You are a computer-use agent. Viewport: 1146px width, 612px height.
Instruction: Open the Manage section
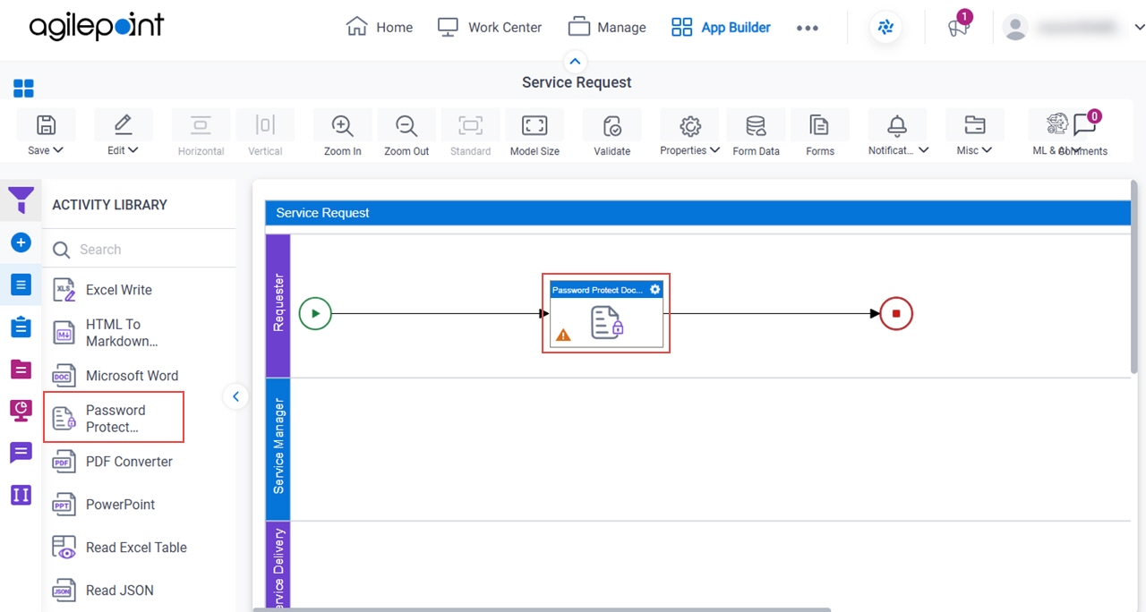point(607,27)
